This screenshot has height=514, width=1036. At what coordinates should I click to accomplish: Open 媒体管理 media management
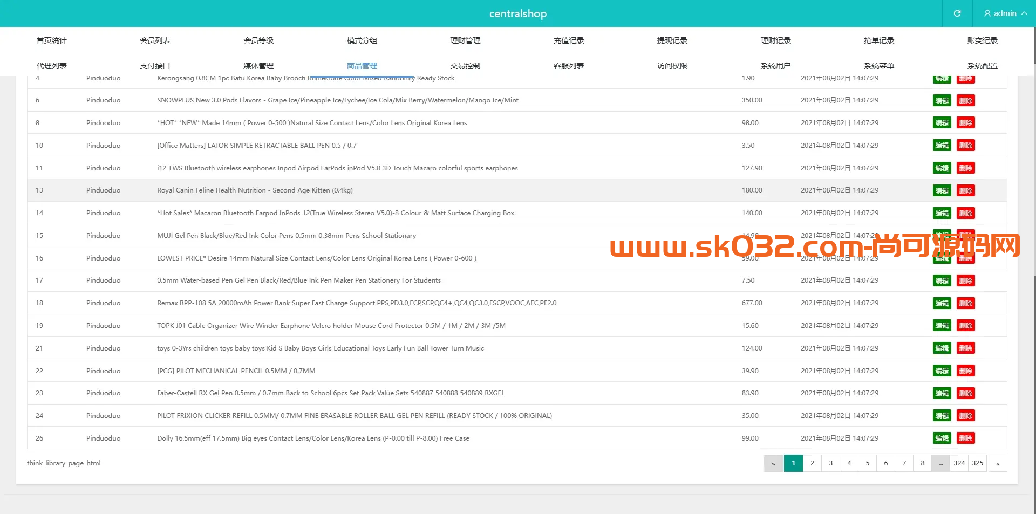pyautogui.click(x=258, y=65)
